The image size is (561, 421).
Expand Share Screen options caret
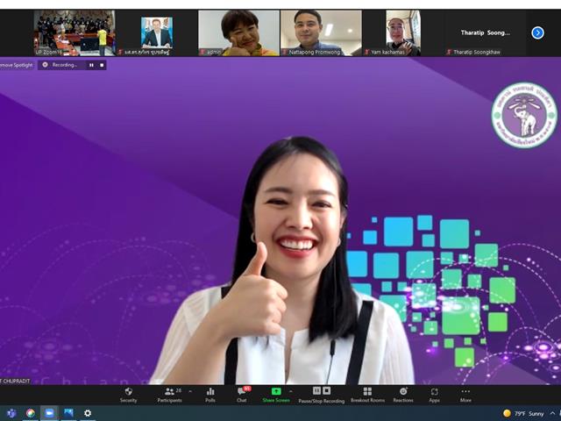(290, 392)
